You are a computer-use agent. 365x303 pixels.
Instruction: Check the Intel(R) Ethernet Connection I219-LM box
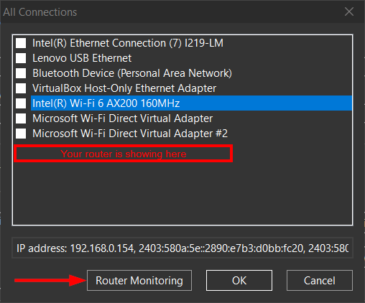click(21, 43)
